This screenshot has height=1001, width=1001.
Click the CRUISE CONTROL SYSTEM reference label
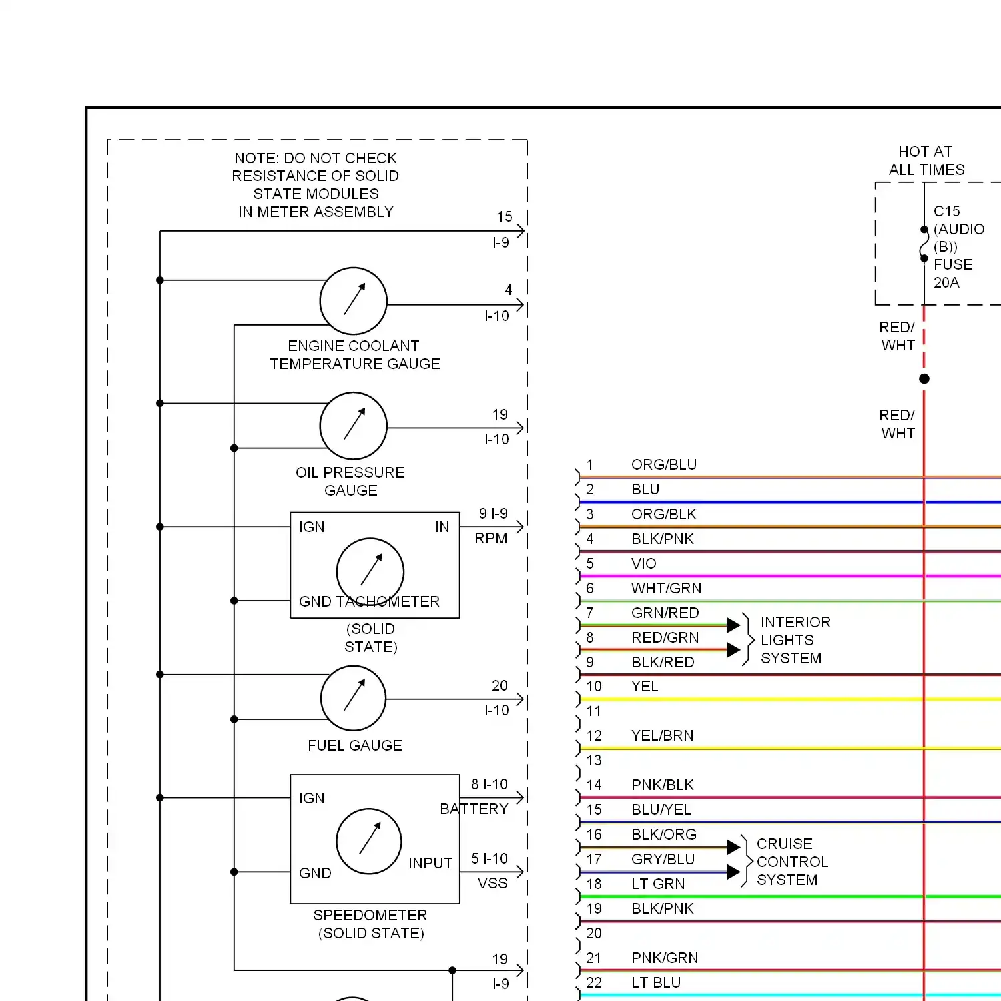click(792, 862)
